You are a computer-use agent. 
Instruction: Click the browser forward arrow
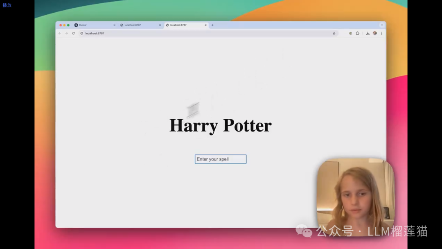[x=66, y=33]
